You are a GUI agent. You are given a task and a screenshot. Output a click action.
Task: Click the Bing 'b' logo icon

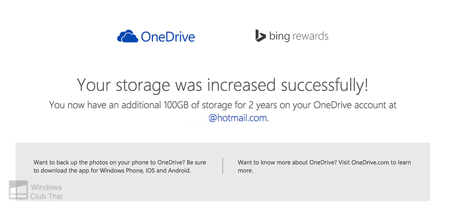260,35
